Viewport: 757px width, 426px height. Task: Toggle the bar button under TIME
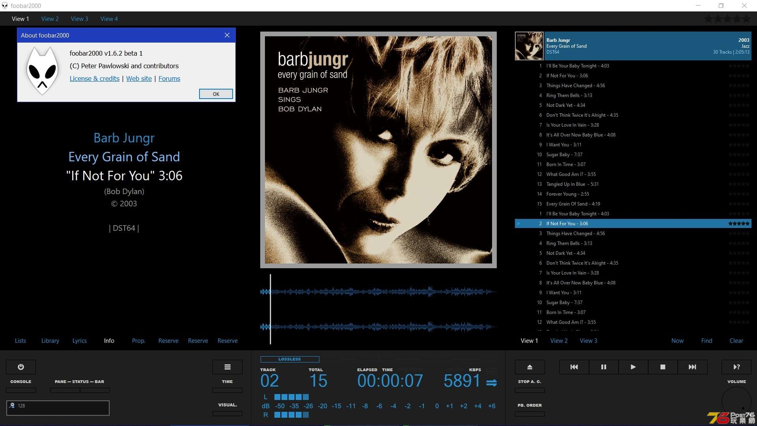[227, 390]
